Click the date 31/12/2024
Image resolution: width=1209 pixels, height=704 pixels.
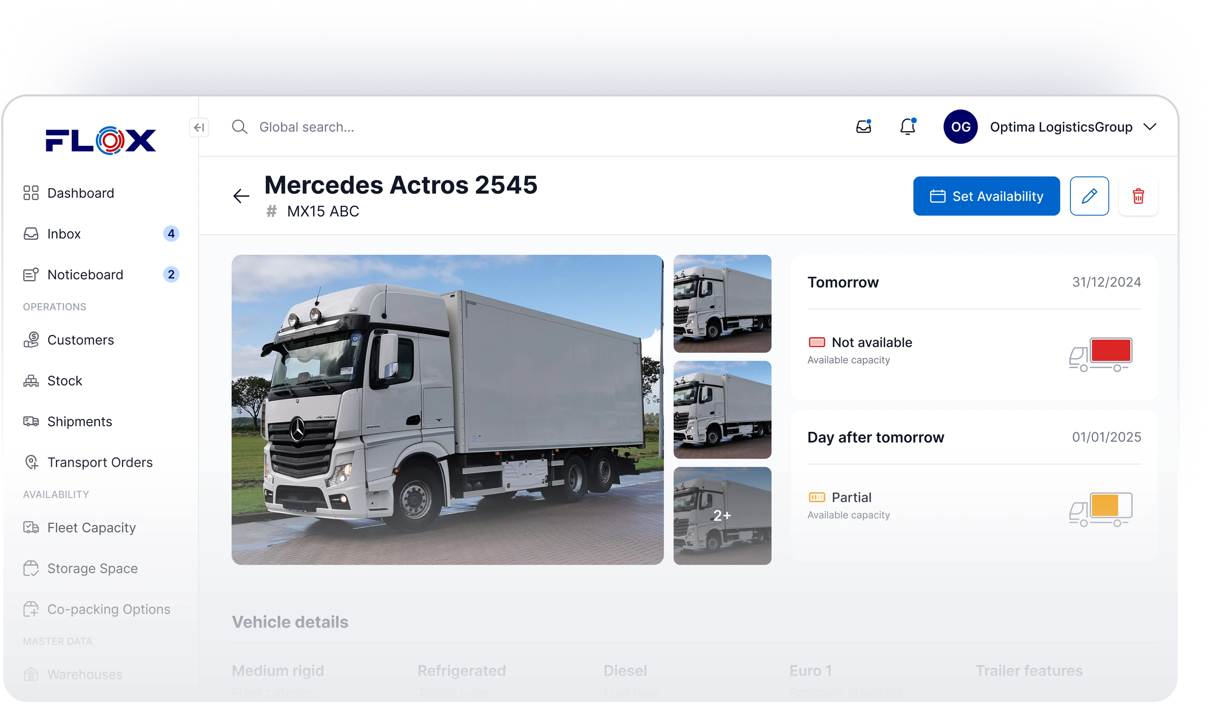[1106, 282]
